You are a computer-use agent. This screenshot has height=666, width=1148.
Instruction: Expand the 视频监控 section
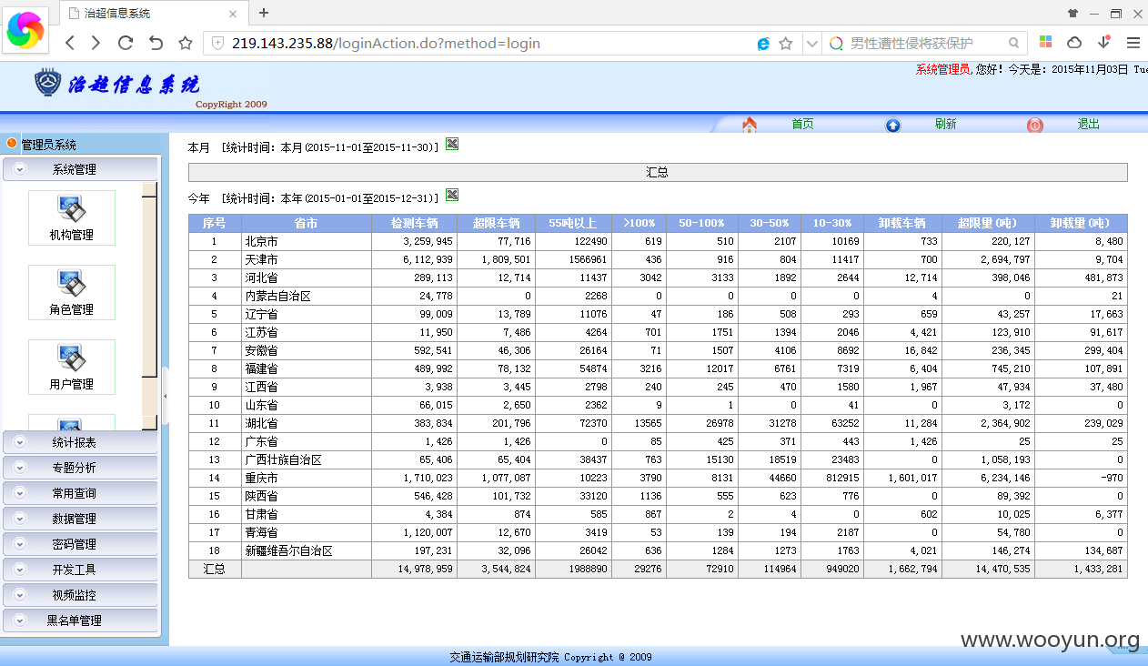(80, 595)
